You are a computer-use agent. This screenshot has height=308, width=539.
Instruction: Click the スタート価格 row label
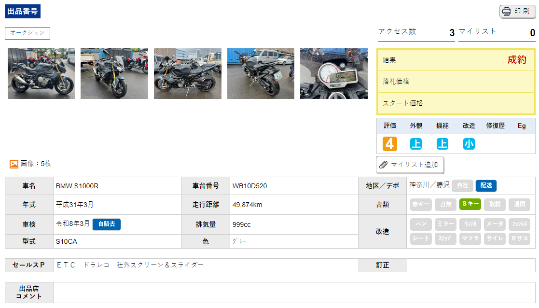pos(402,103)
